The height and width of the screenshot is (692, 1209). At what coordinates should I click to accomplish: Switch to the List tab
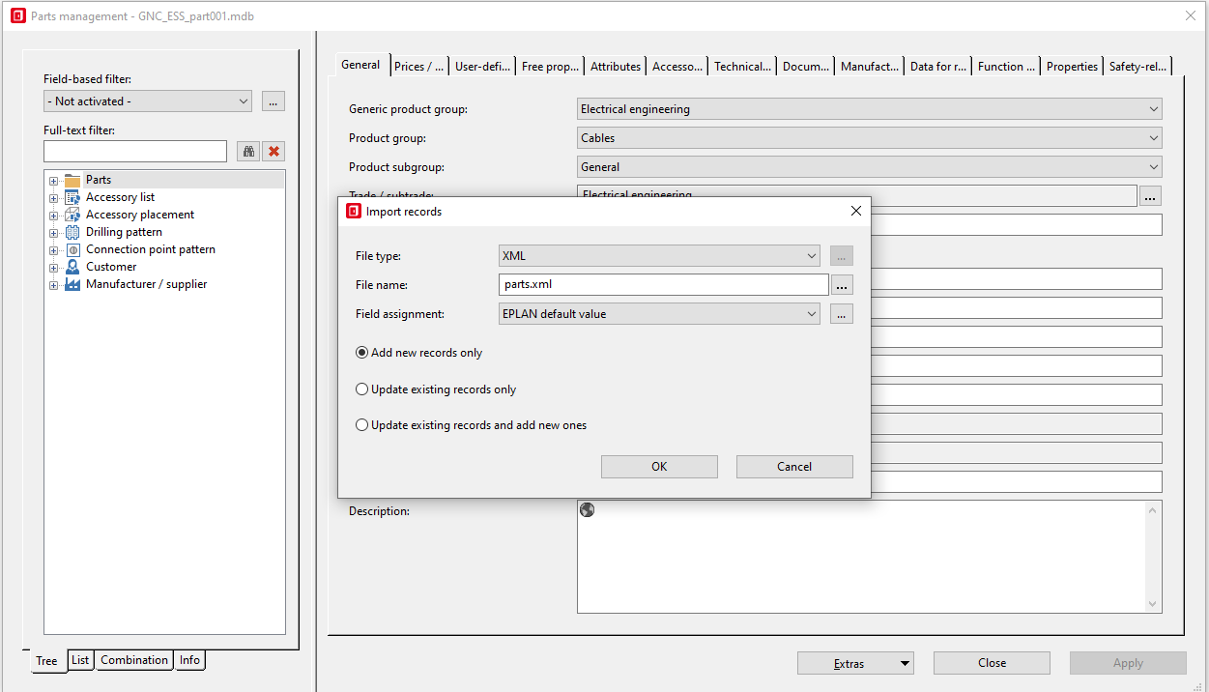point(80,660)
